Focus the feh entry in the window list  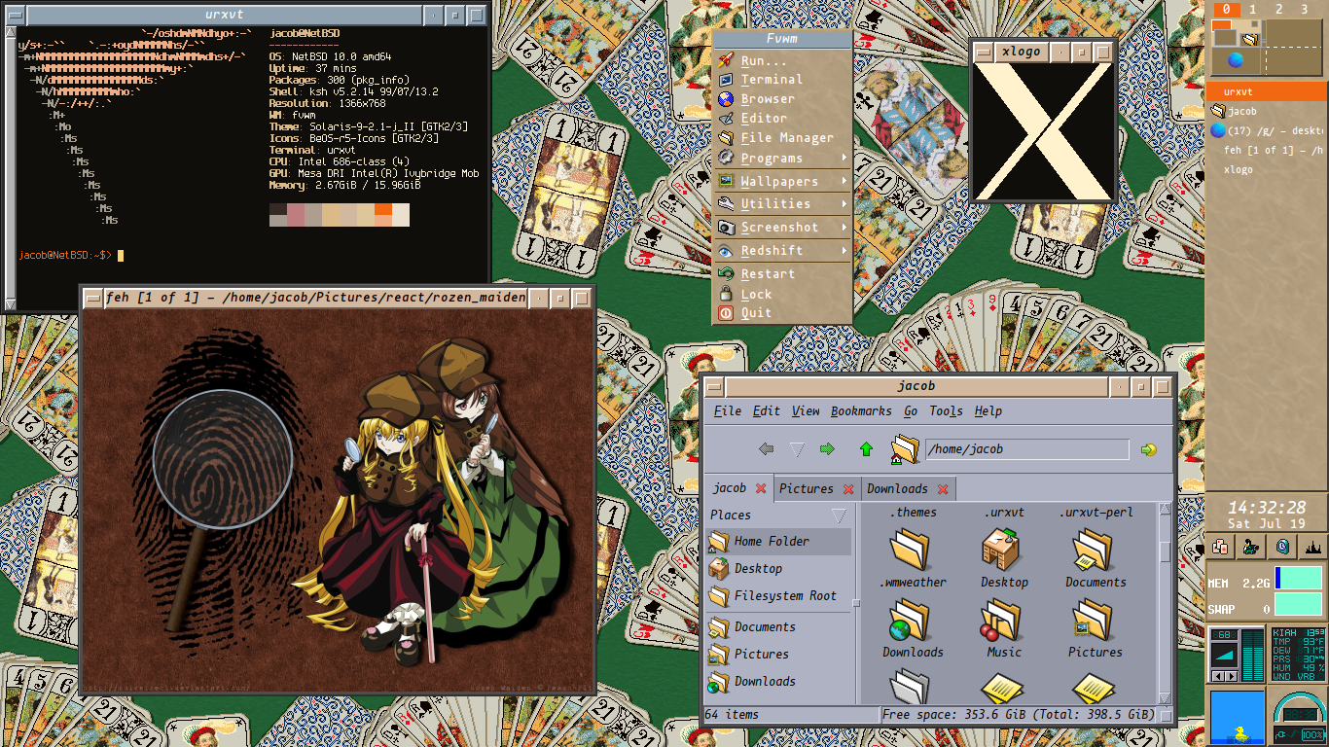coord(1266,151)
